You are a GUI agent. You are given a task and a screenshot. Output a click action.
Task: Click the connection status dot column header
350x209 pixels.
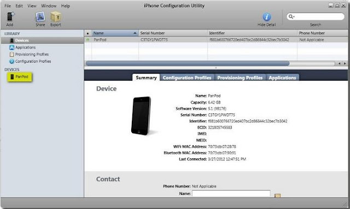click(x=88, y=33)
